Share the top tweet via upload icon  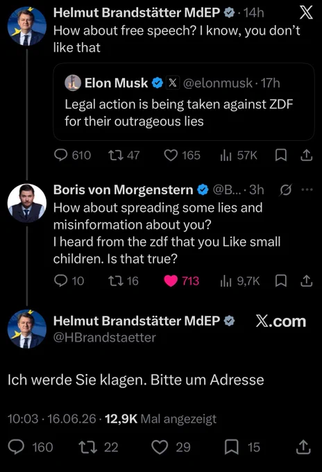coord(306,155)
